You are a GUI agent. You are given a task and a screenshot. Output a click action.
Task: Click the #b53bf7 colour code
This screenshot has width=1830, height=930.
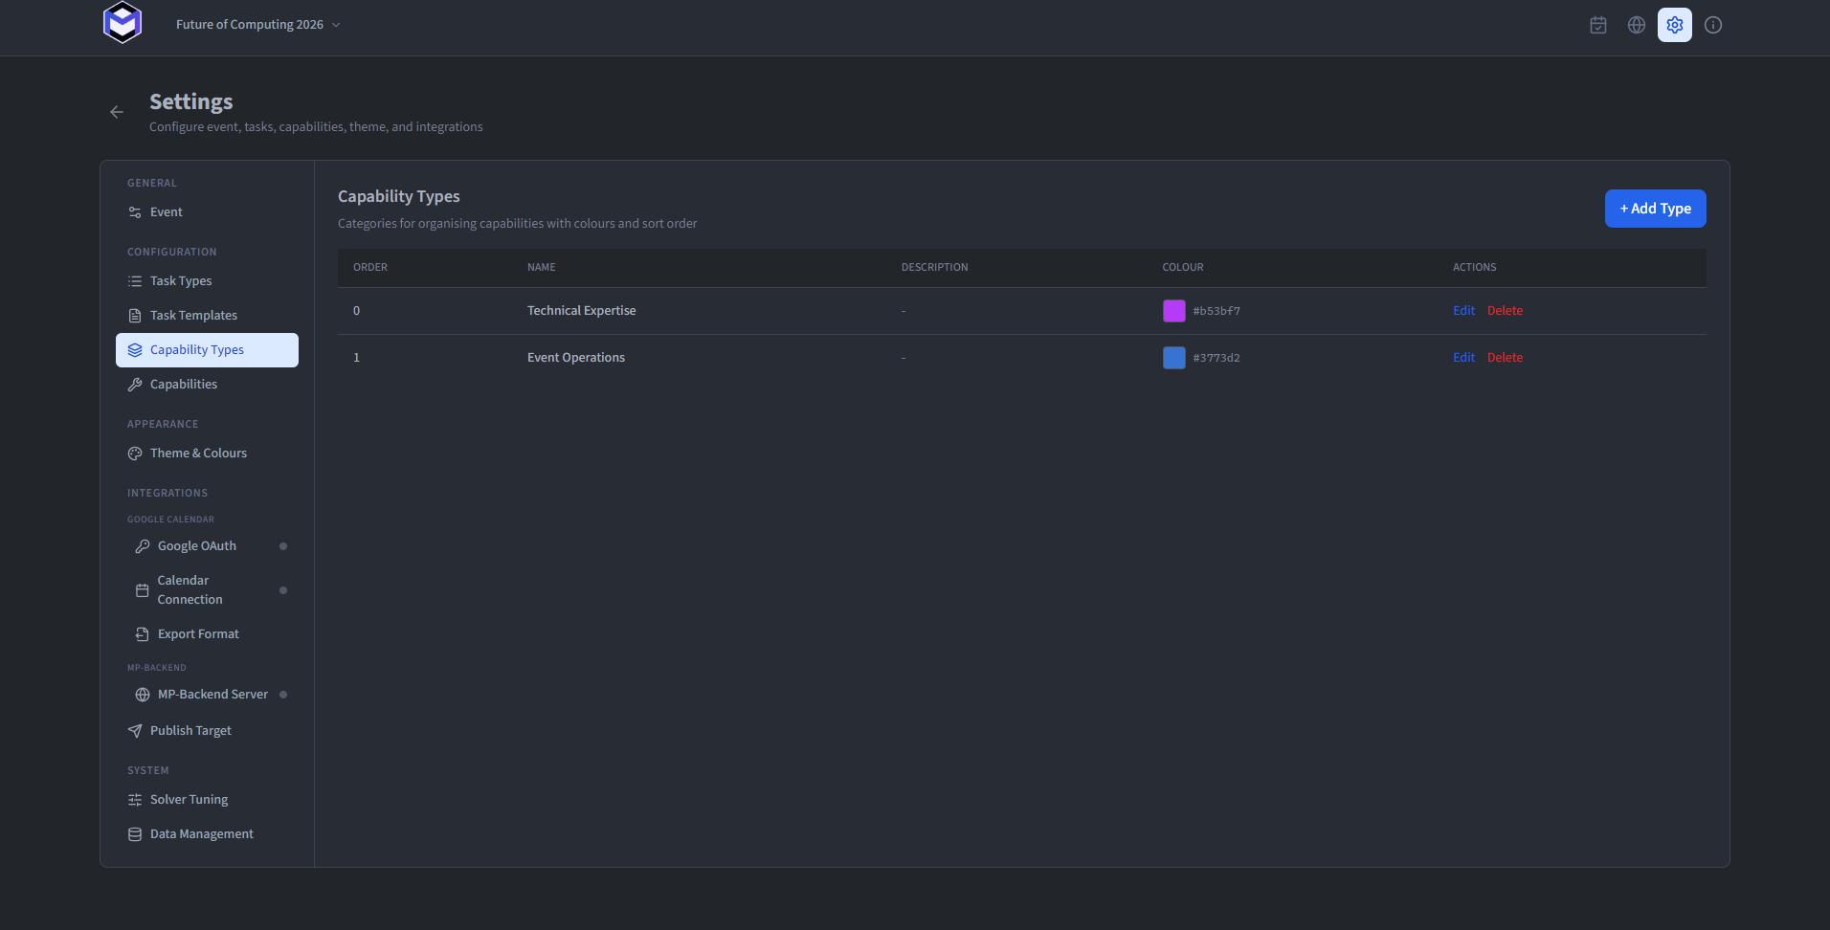tap(1216, 311)
